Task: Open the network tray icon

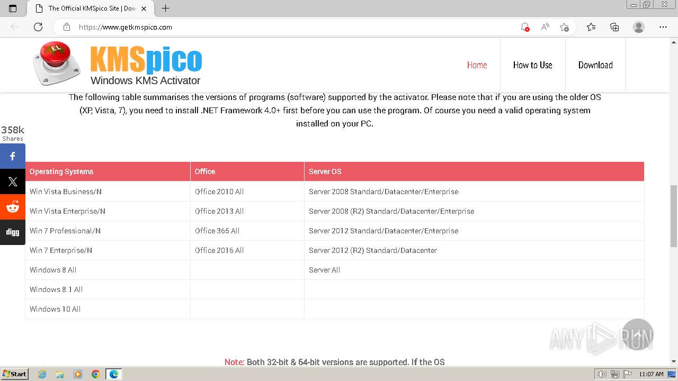Action: [x=615, y=374]
